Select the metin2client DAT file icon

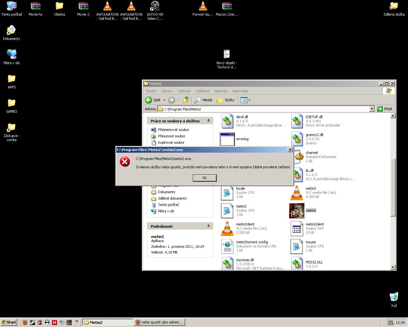pos(297,229)
